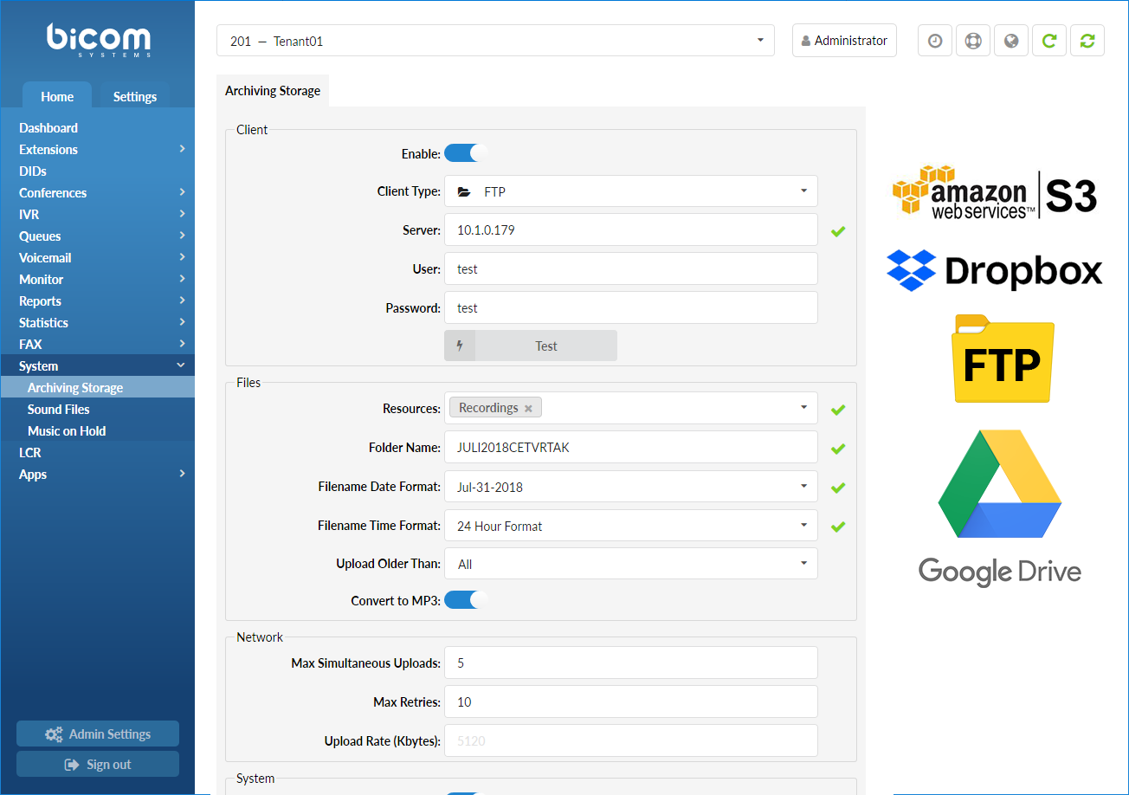Expand the Queues menu
This screenshot has height=795, width=1129.
click(97, 236)
